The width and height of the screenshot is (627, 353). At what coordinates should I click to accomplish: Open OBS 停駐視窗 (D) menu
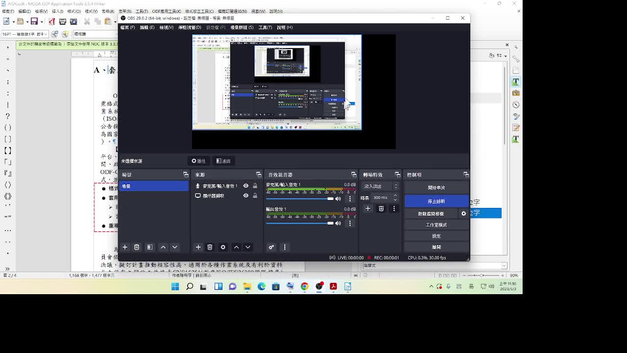pos(190,27)
